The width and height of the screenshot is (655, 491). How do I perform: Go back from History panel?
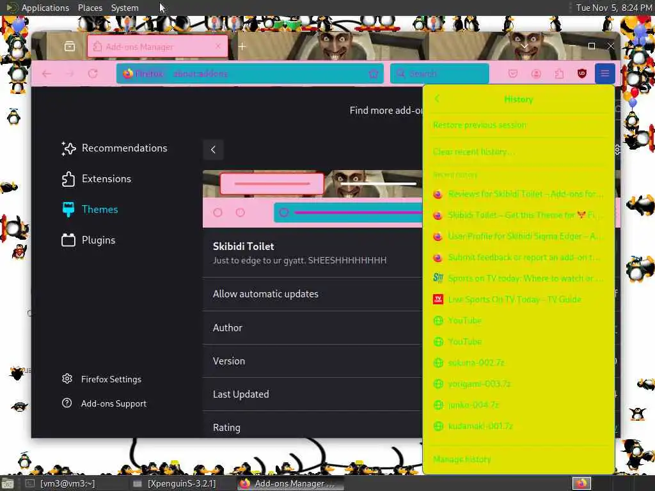pyautogui.click(x=438, y=99)
